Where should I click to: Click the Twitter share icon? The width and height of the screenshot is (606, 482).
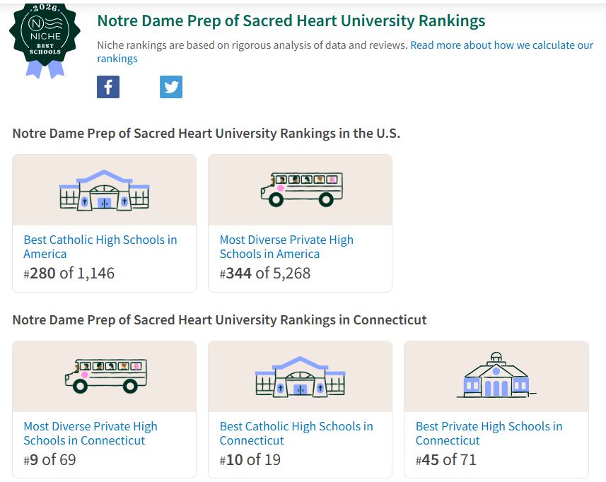pyautogui.click(x=171, y=87)
